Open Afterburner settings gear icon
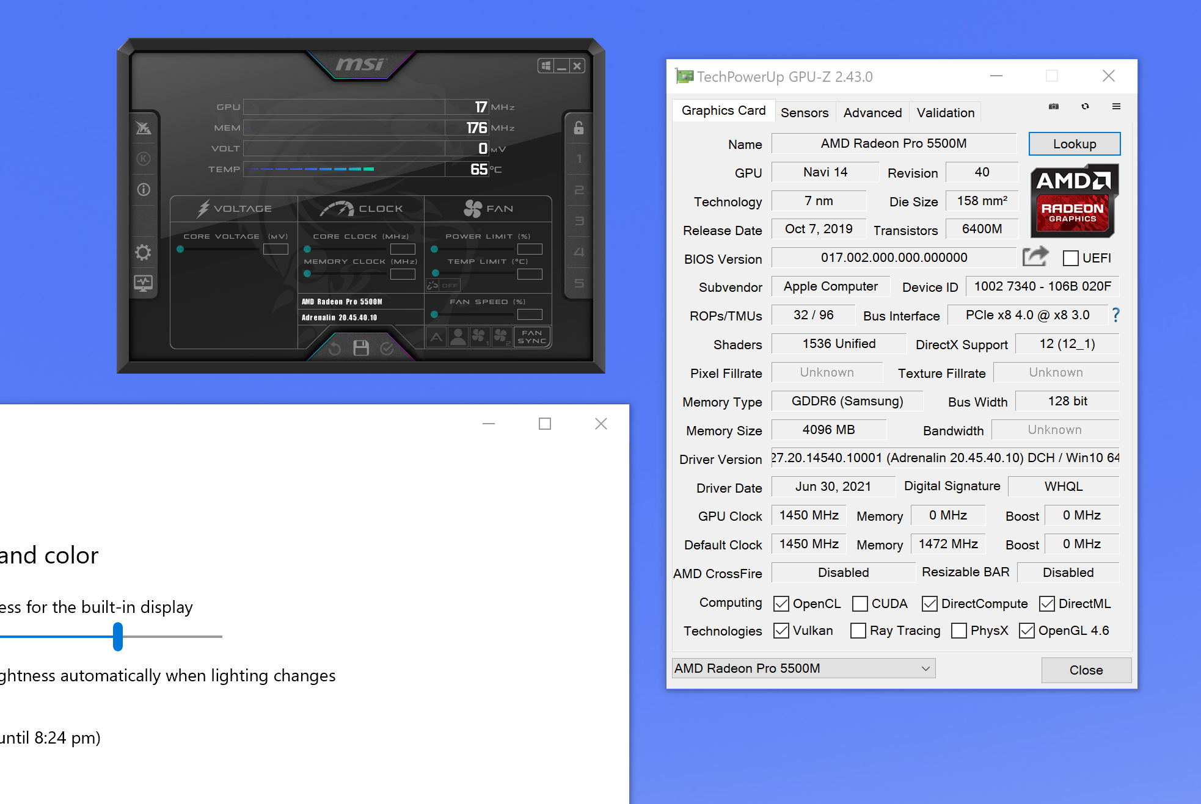Screen dimensions: 1201x804 pos(143,252)
